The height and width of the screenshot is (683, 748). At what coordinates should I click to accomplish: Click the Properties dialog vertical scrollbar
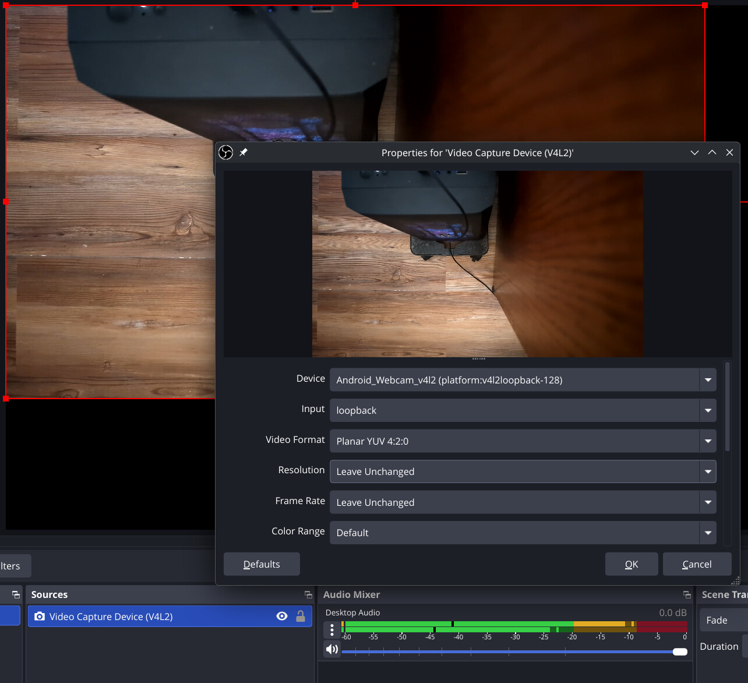(727, 408)
